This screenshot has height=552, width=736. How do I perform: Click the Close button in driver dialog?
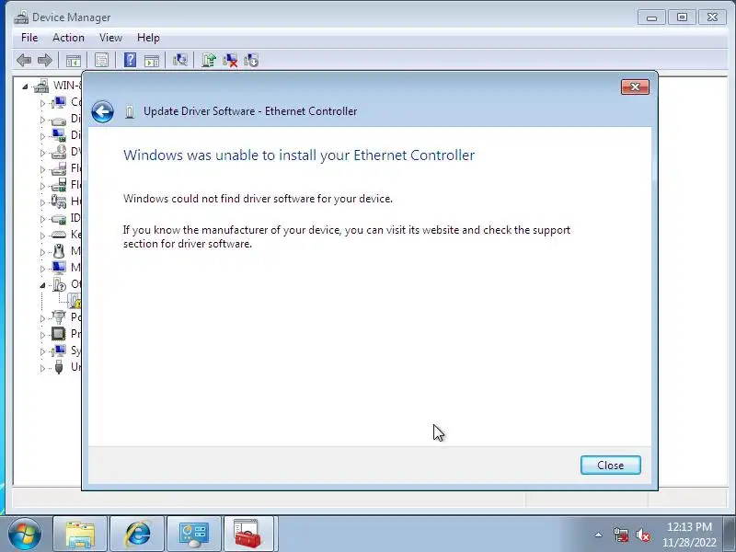(610, 466)
